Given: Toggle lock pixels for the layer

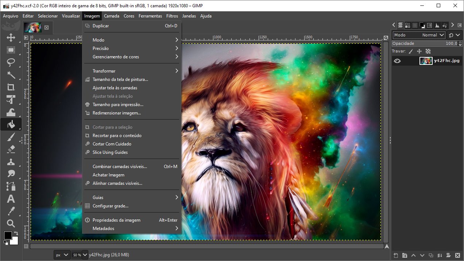Looking at the screenshot, I should pos(411,51).
